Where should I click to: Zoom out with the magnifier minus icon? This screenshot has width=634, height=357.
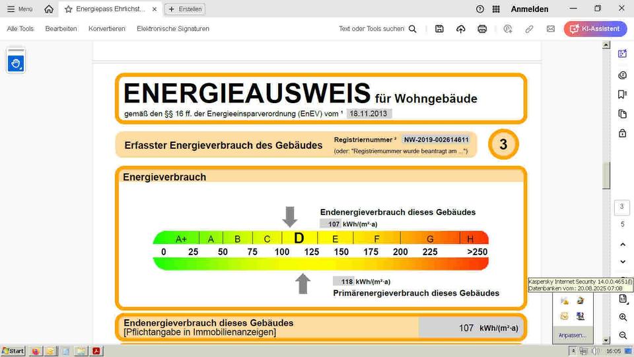623,335
